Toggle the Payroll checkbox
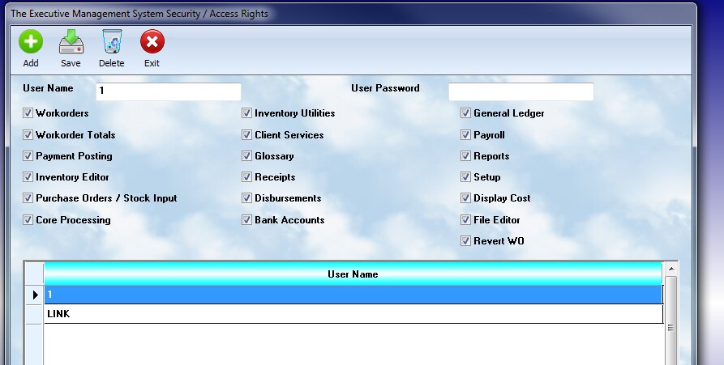The height and width of the screenshot is (365, 724). click(x=466, y=135)
